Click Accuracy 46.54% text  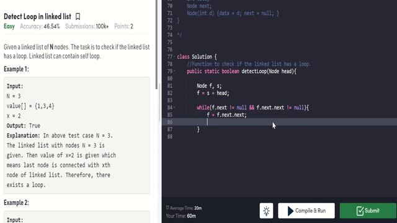(40, 26)
